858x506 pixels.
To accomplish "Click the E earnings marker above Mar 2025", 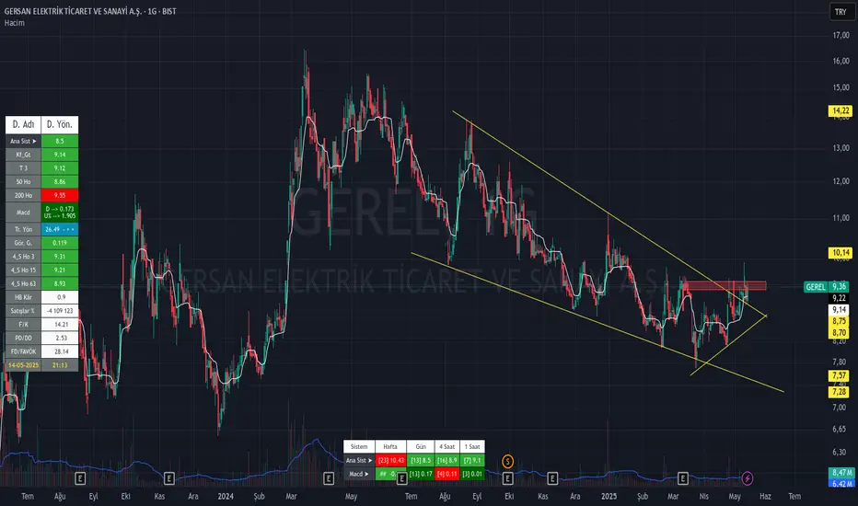I will pyautogui.click(x=683, y=478).
